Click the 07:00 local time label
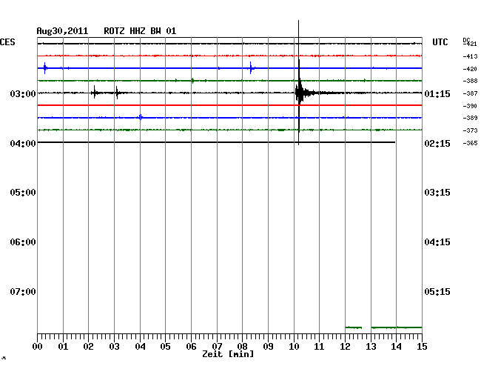This screenshot has height=366, width=481. coord(23,292)
